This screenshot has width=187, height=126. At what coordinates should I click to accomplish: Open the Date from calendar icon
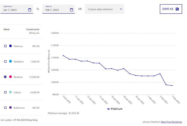tap(30, 10)
